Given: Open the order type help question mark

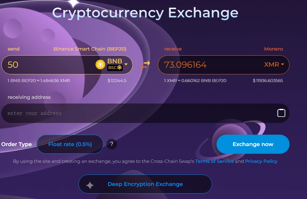Looking at the screenshot, I should click(x=112, y=144).
